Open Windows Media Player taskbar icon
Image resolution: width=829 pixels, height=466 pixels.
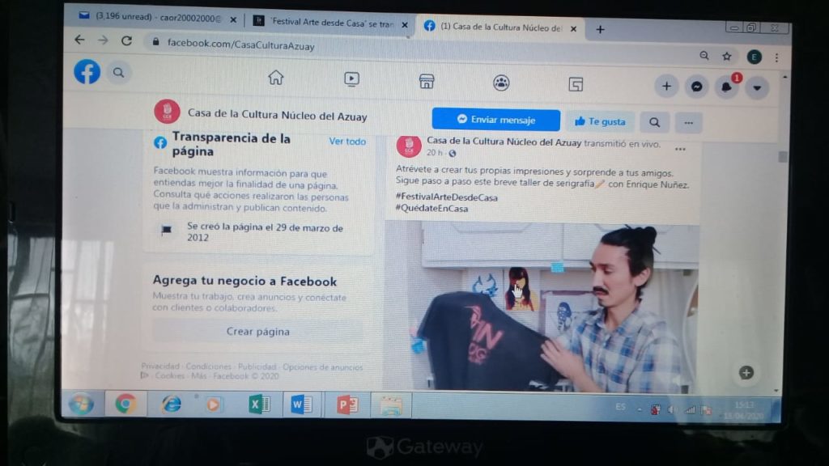[x=213, y=405]
